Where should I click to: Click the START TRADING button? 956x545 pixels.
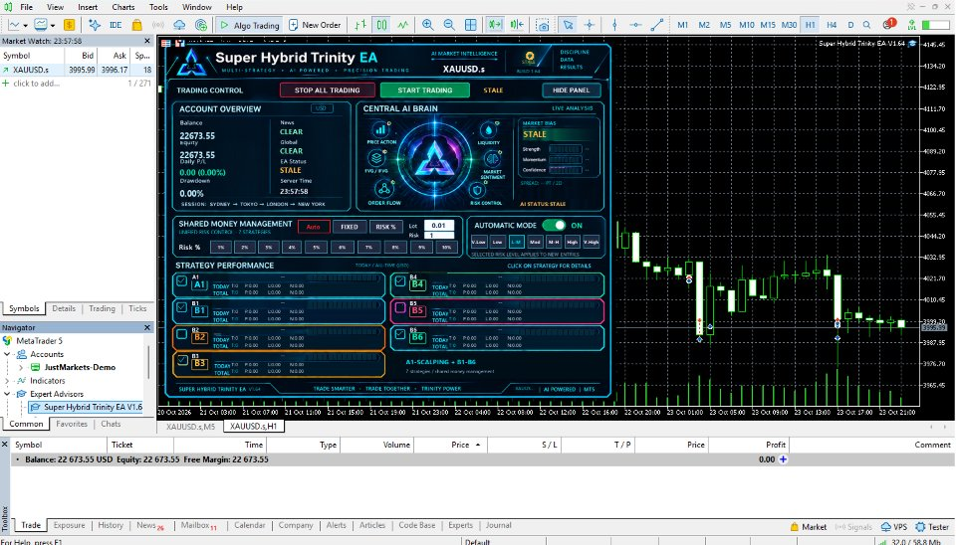pos(425,91)
